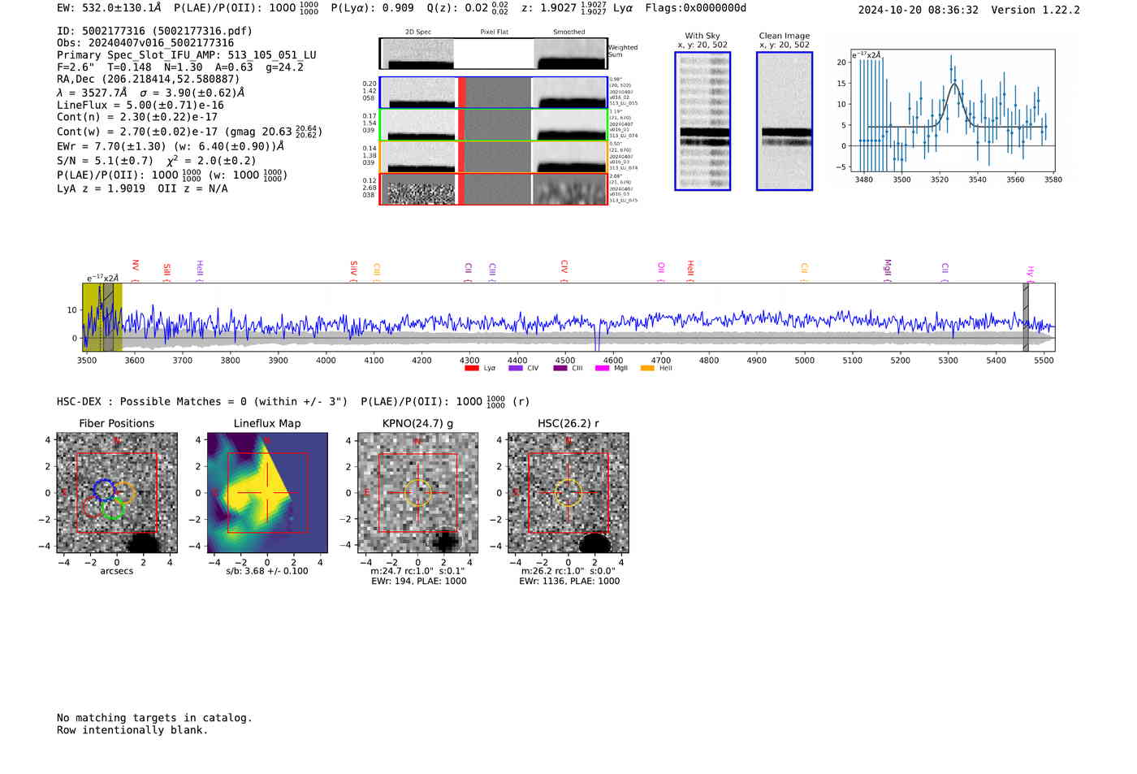Click the MgII line marker above spectrum
This screenshot has height=774, width=1137.
888,270
